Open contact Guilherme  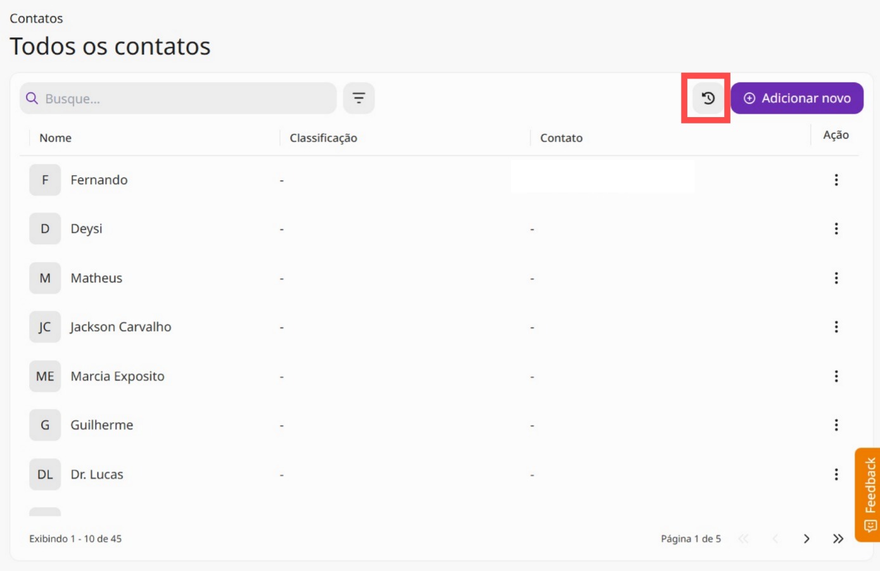tap(102, 425)
